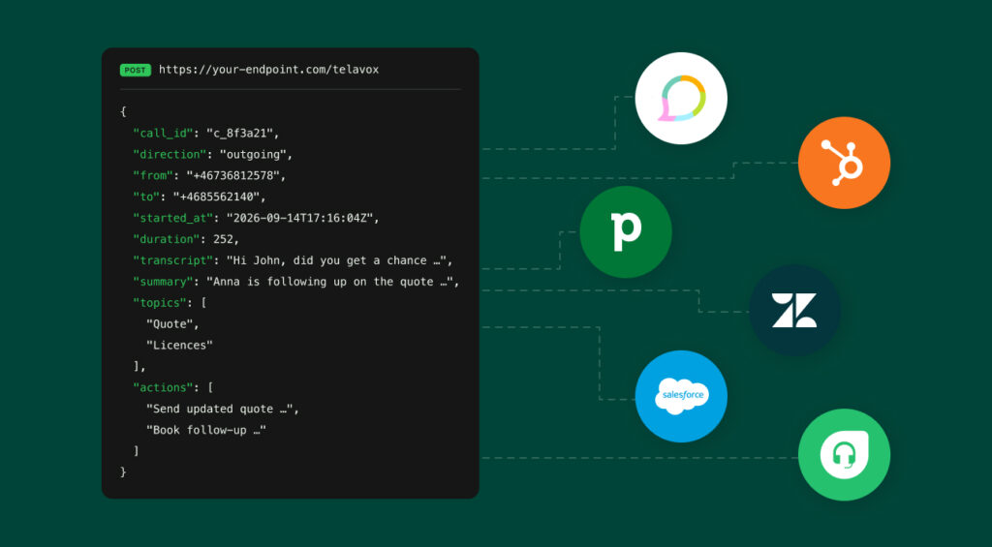Viewport: 992px width, 547px height.
Task: Open the Salesforce cloud icon
Action: [x=681, y=396]
